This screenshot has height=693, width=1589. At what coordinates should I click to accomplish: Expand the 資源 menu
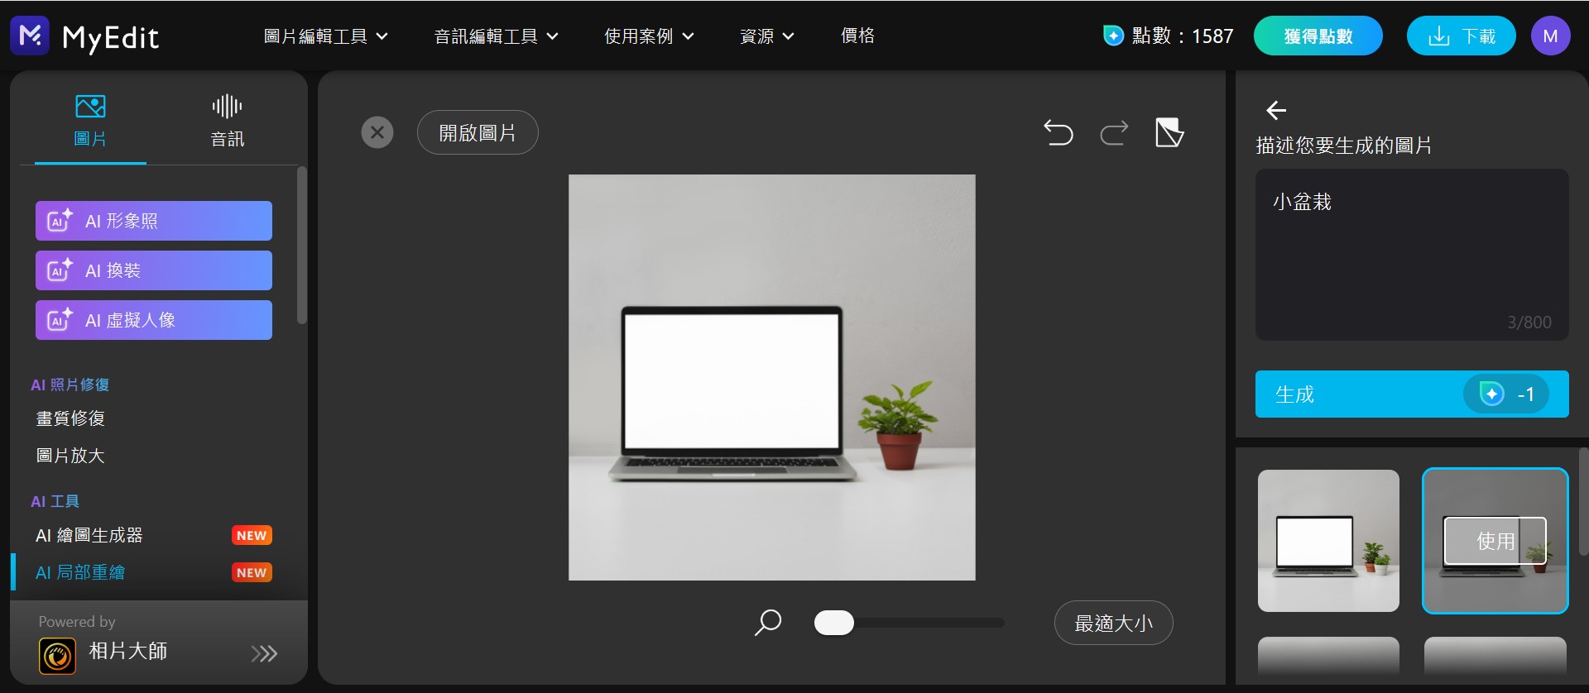(766, 36)
